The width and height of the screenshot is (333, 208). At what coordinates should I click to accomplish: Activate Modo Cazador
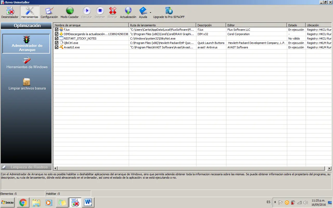pos(69,12)
